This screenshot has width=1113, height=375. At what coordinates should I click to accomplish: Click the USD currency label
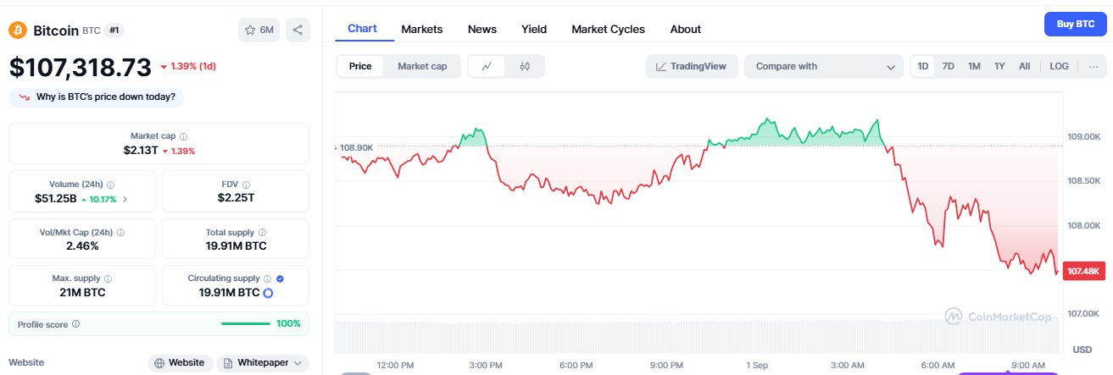coord(1082,350)
